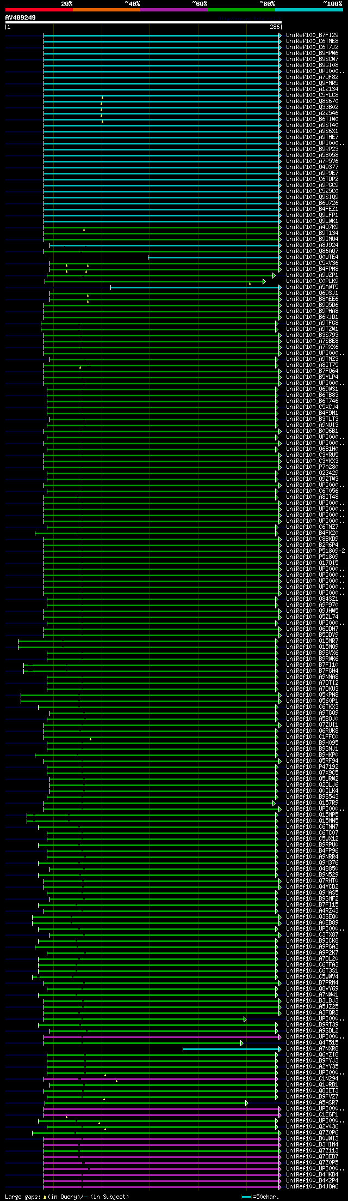
Task: Select label UniRef100_Q15MR7
Action: coord(312,641)
